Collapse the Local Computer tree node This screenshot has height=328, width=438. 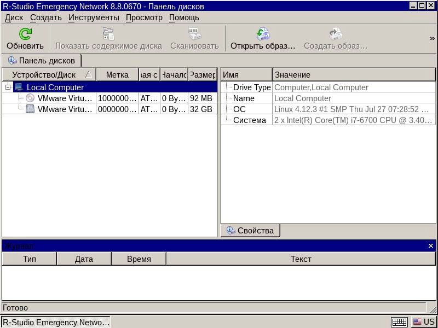8,87
